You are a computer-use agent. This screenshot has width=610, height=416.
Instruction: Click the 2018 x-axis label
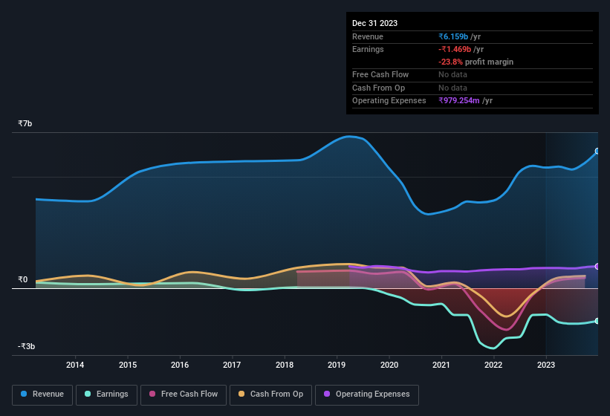tap(285, 365)
